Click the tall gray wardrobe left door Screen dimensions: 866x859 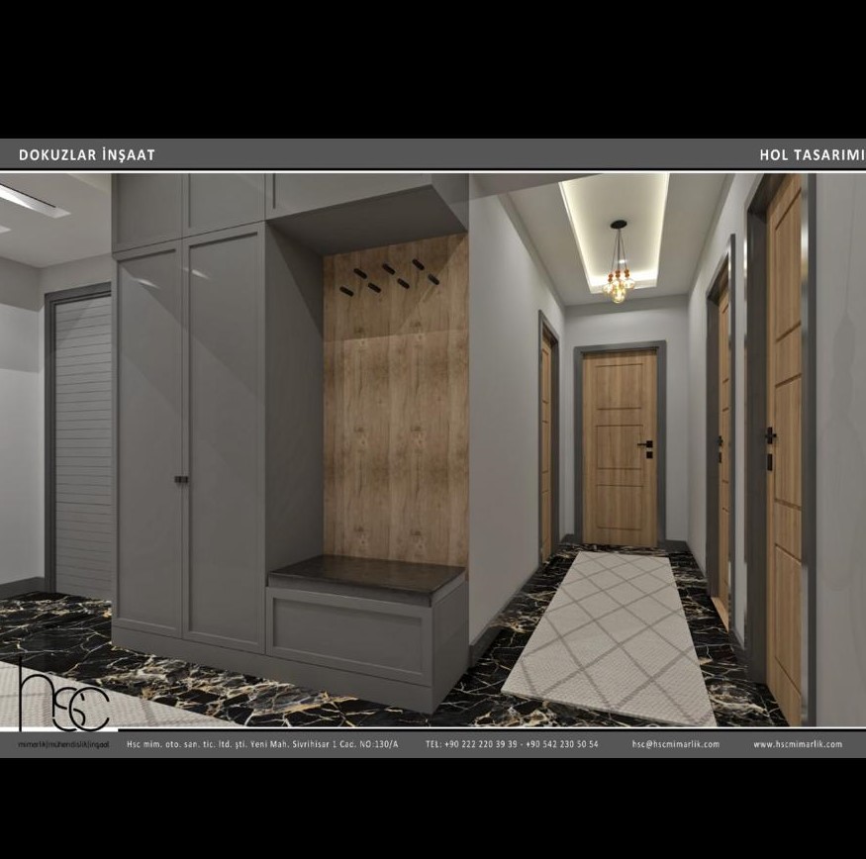150,435
